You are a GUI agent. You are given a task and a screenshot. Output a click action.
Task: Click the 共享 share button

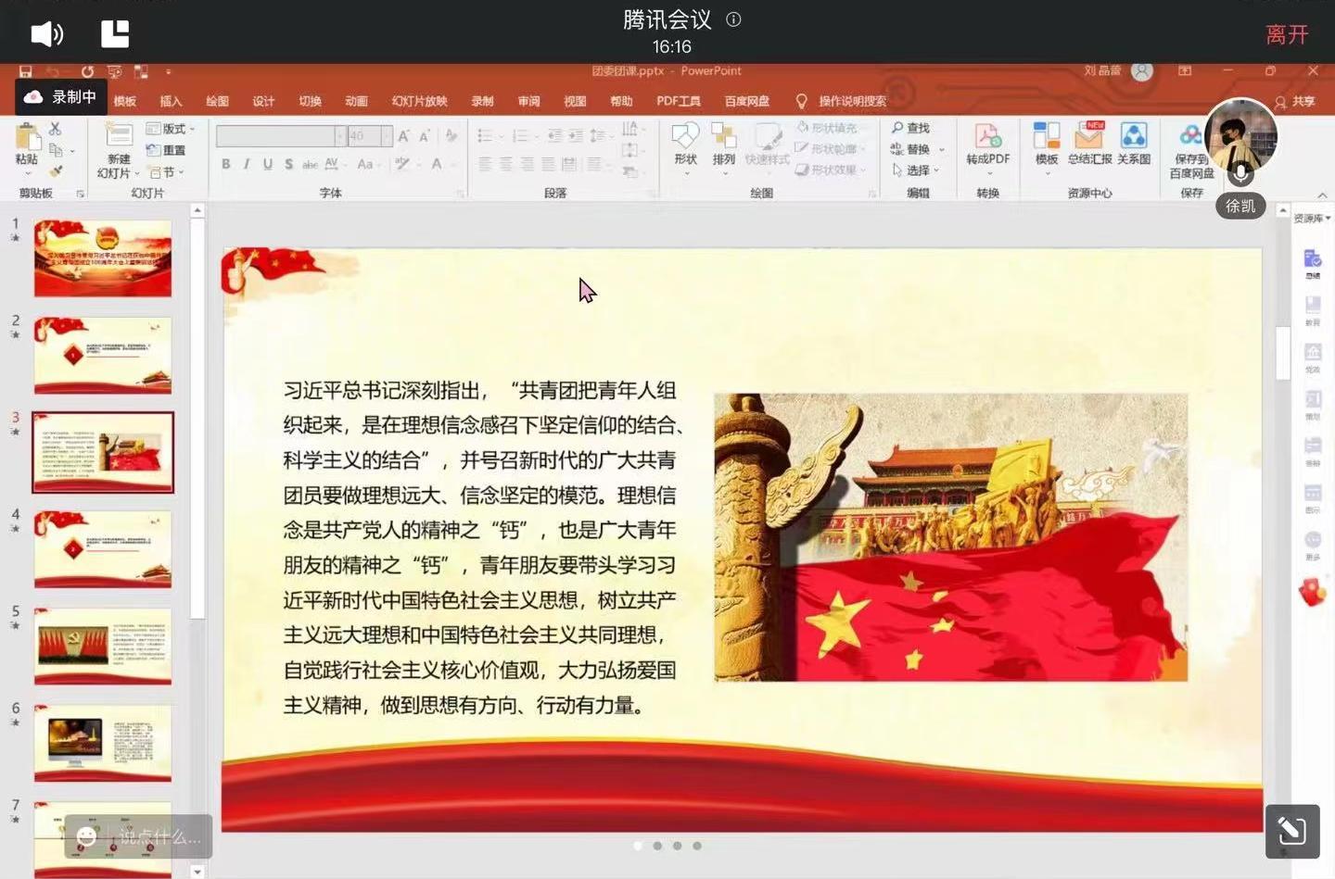(1296, 102)
